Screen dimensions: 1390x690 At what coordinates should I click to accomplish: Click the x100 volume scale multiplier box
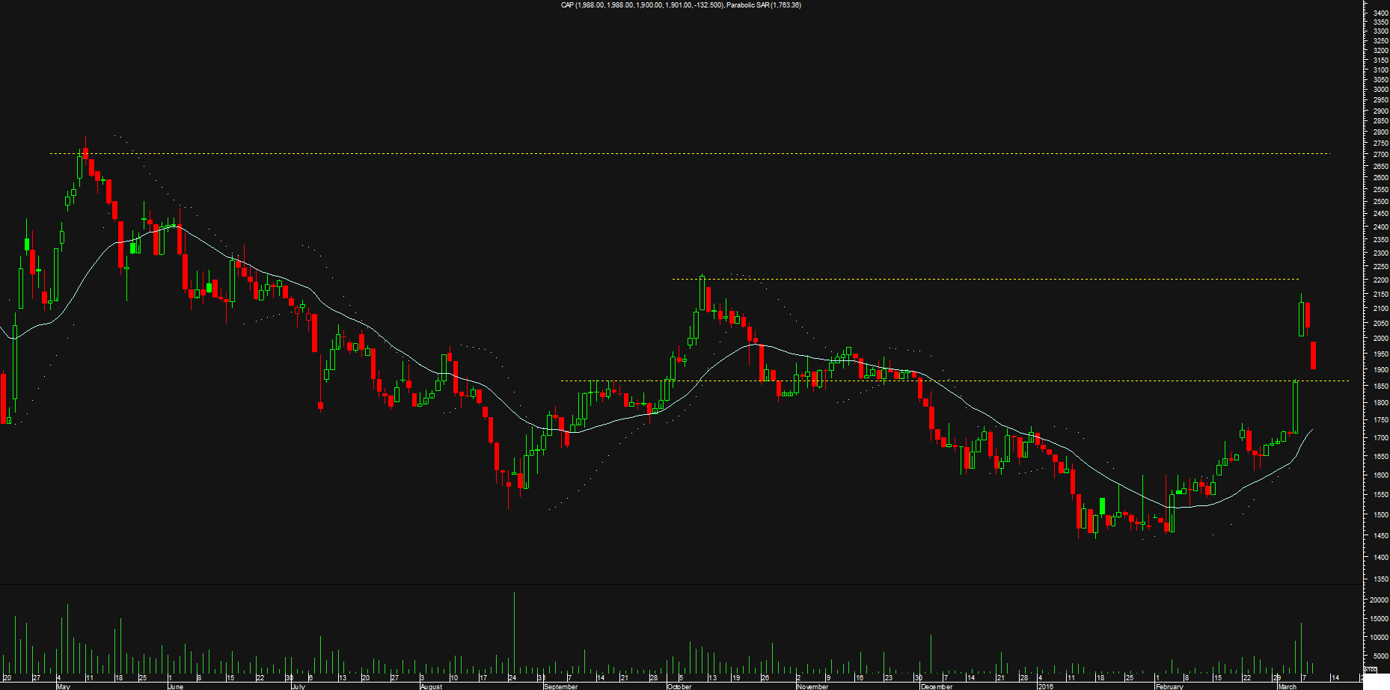(1370, 670)
